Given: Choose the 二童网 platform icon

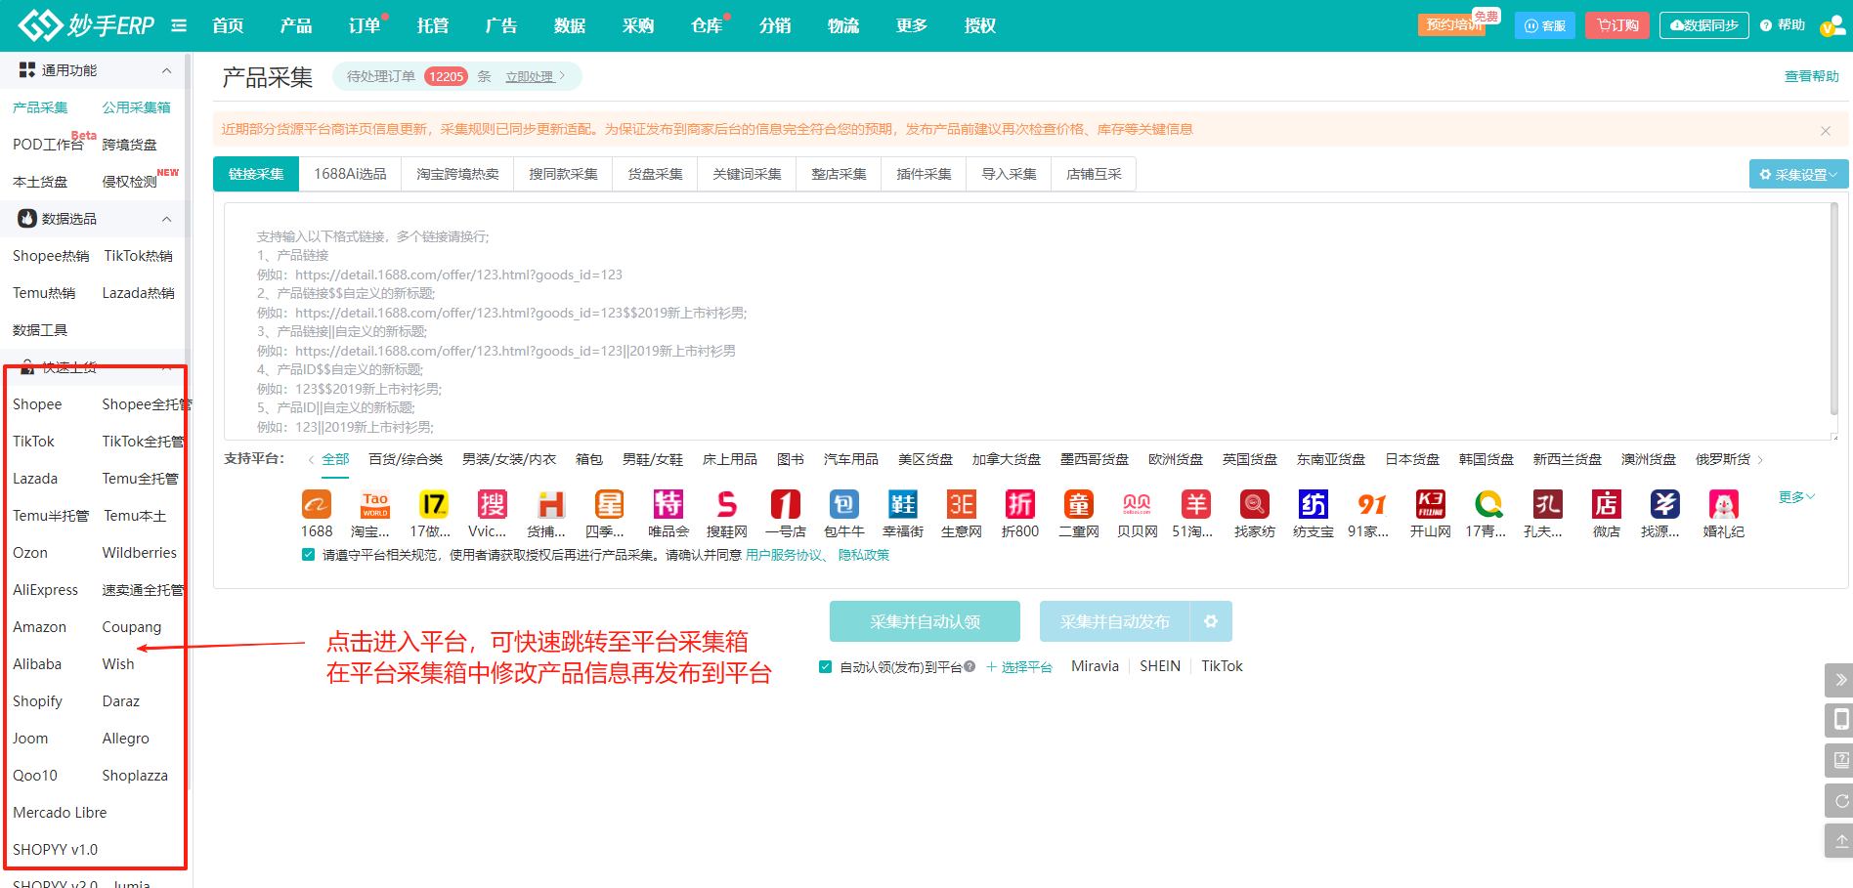Looking at the screenshot, I should [x=1079, y=504].
